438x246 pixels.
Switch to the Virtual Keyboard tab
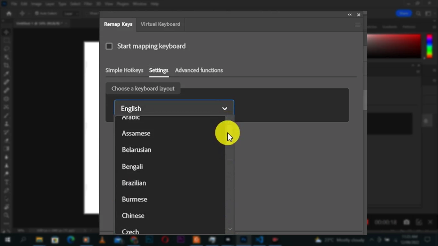tap(160, 24)
